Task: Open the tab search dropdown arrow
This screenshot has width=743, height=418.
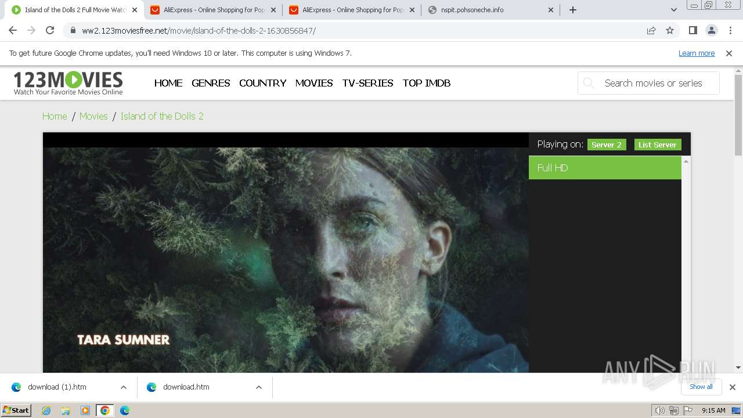Action: [x=674, y=10]
